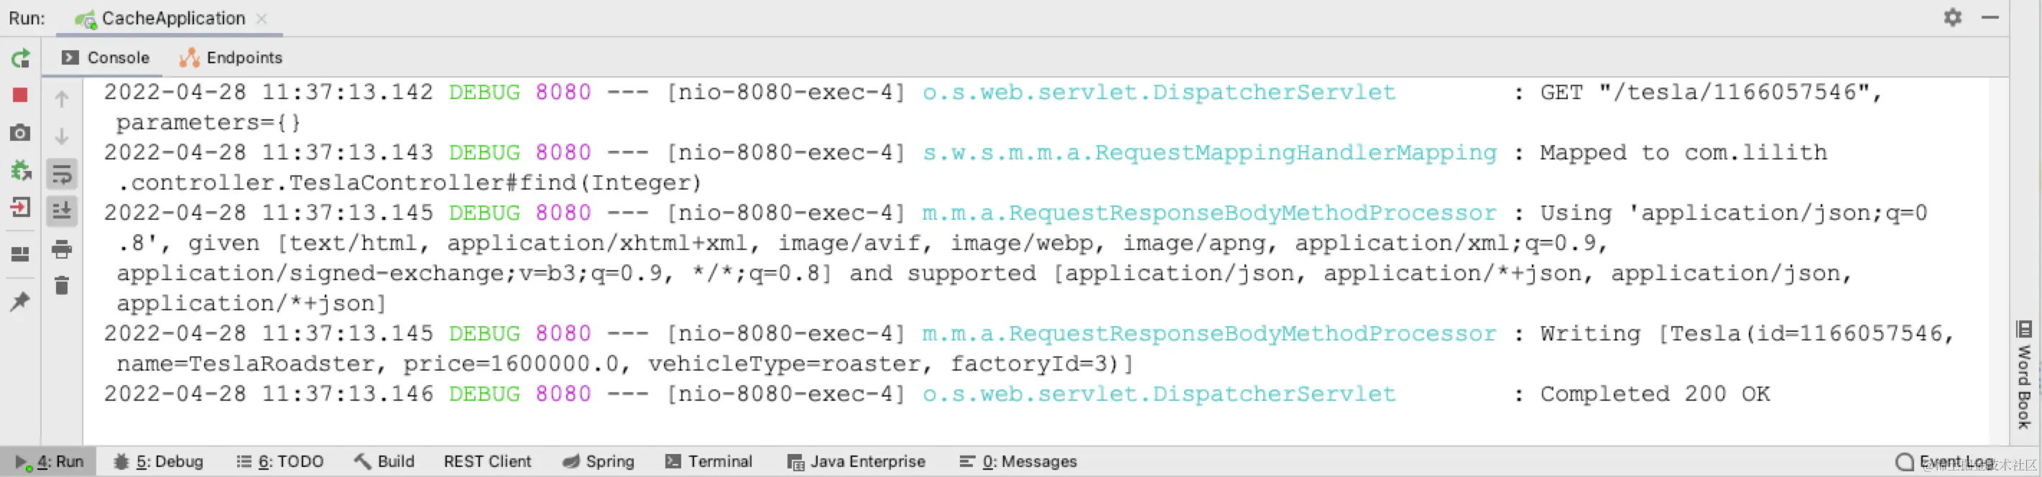Rerun the CacheApplication with the rerun icon
The height and width of the screenshot is (477, 2042).
[21, 58]
